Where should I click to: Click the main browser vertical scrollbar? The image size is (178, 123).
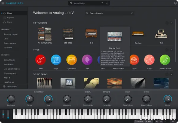(x=176, y=41)
